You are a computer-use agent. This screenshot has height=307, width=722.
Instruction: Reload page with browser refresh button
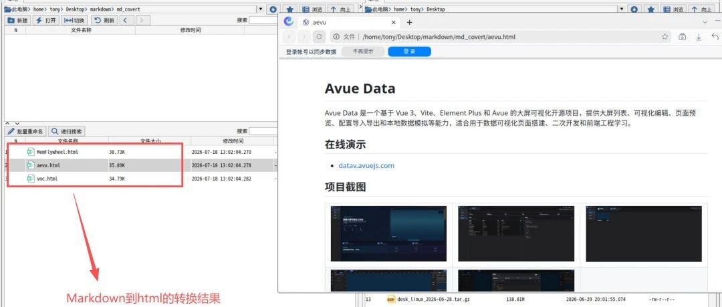[x=319, y=37]
